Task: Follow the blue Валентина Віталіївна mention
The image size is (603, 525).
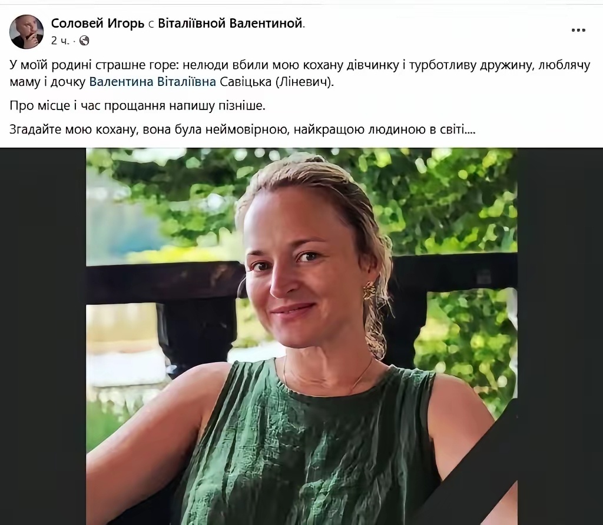Action: (x=153, y=82)
